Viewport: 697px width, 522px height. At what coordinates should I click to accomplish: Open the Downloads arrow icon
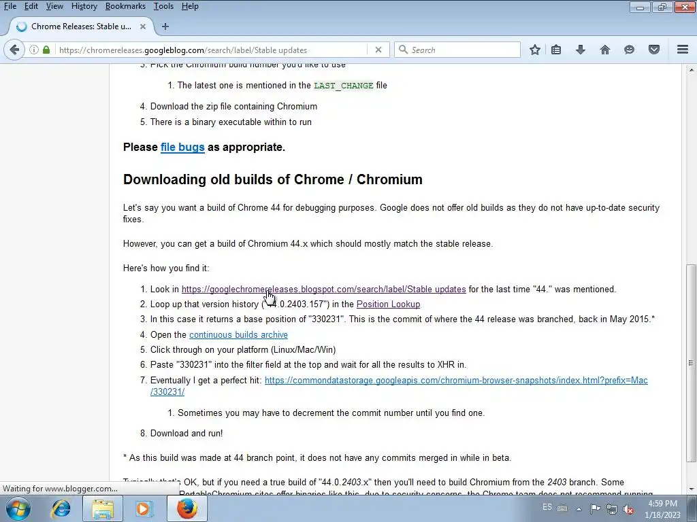[580, 50]
